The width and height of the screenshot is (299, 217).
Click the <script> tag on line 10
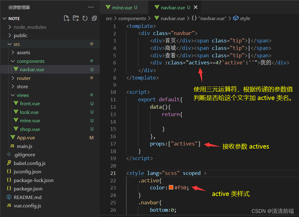tap(138, 92)
